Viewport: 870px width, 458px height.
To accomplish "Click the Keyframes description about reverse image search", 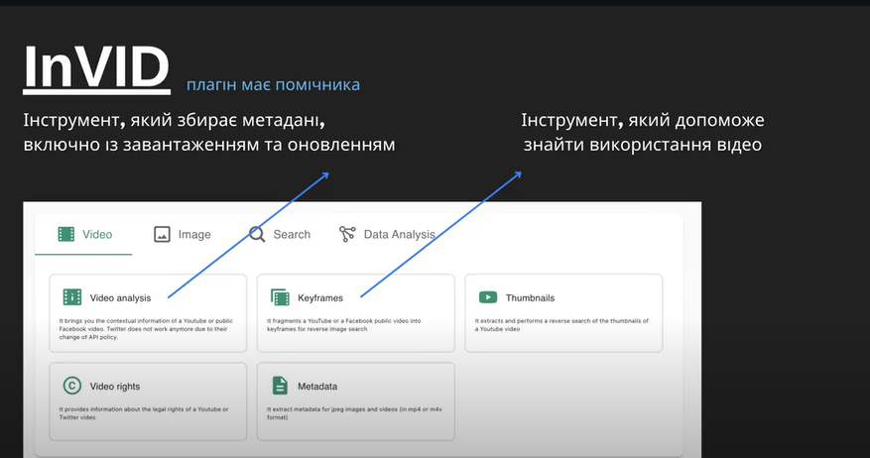I will (x=344, y=325).
